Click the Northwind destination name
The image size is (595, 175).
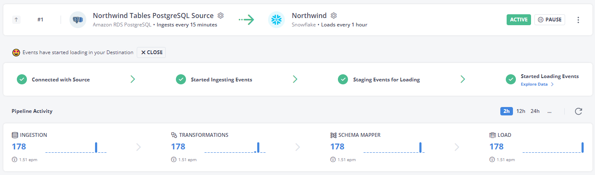pos(309,16)
